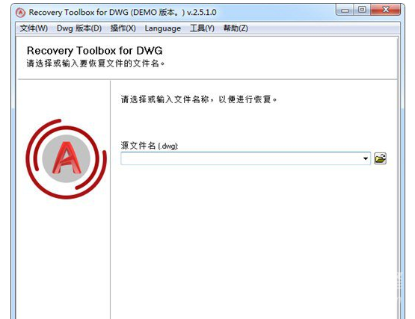The image size is (415, 319).
Task: Click the Recovery Toolbox for DWG heading
Action: pyautogui.click(x=95, y=51)
